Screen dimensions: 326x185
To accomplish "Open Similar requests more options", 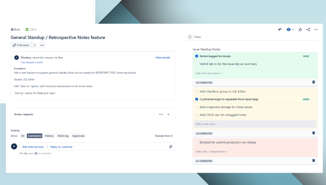I will [161, 114].
